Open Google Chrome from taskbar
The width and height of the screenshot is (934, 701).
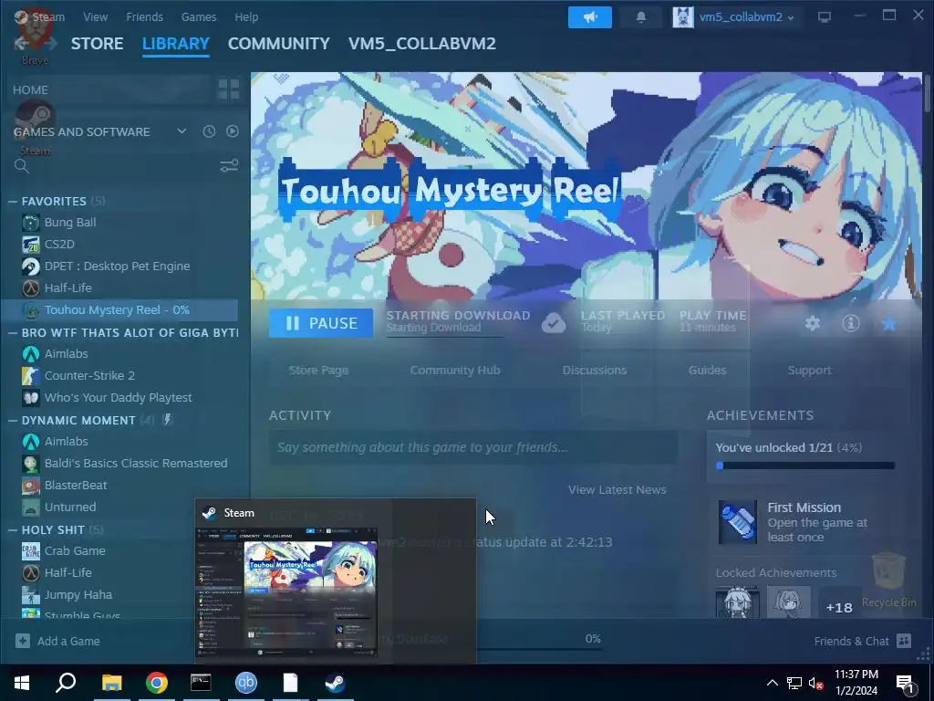point(157,683)
